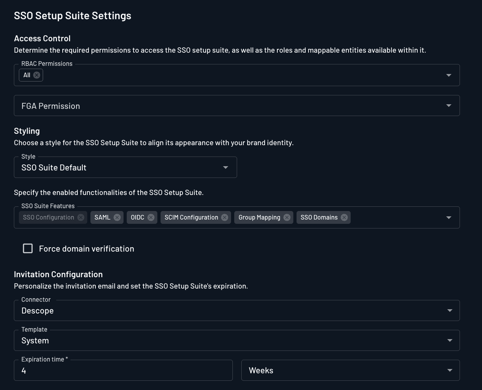Viewport: 482px width, 390px height.
Task: Expand the SSO Suite Features dropdown
Action: pyautogui.click(x=449, y=217)
